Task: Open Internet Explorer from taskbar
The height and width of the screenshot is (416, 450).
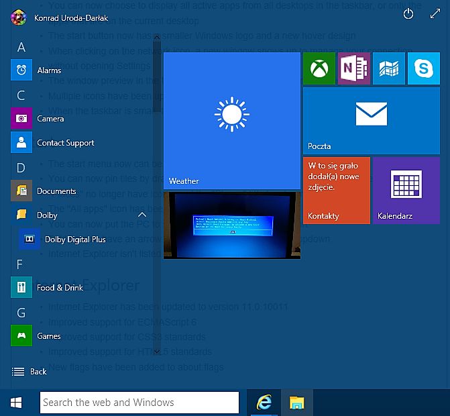Action: (x=264, y=403)
